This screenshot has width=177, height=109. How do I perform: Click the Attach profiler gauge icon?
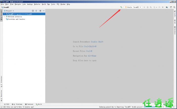coord(159,7)
